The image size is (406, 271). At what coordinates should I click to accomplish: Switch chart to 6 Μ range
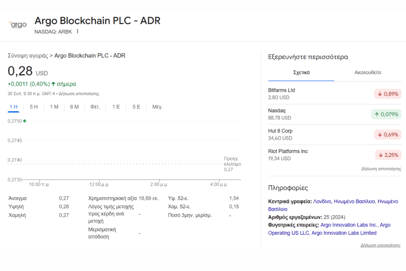(74, 107)
